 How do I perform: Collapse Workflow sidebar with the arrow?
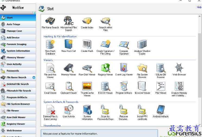pyautogui.click(x=34, y=13)
